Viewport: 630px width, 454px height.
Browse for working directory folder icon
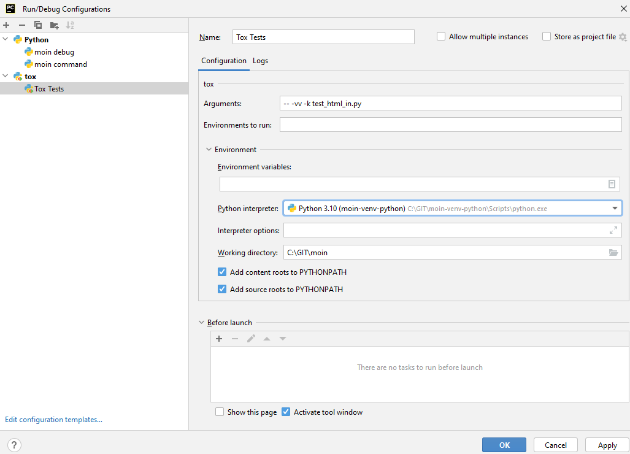pyautogui.click(x=613, y=252)
